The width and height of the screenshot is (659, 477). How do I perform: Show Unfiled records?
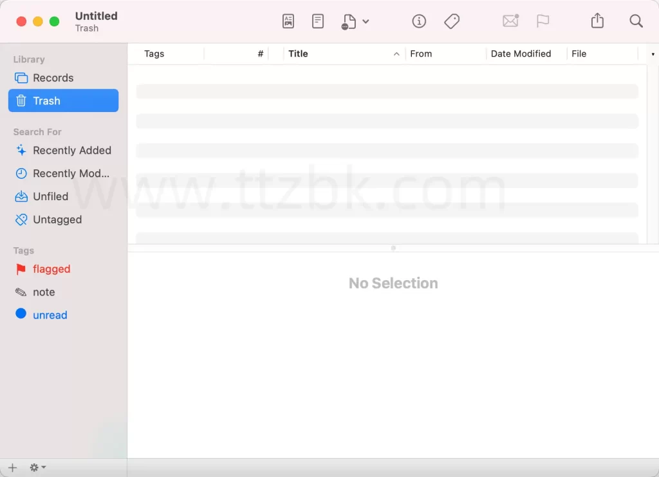tap(50, 197)
